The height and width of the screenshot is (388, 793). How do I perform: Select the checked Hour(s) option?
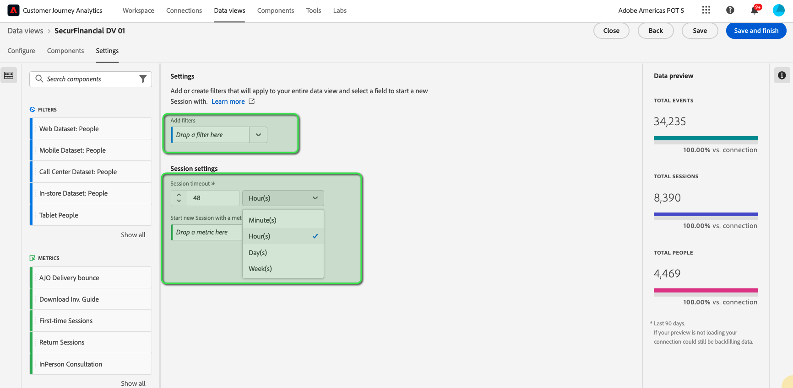[x=283, y=236]
